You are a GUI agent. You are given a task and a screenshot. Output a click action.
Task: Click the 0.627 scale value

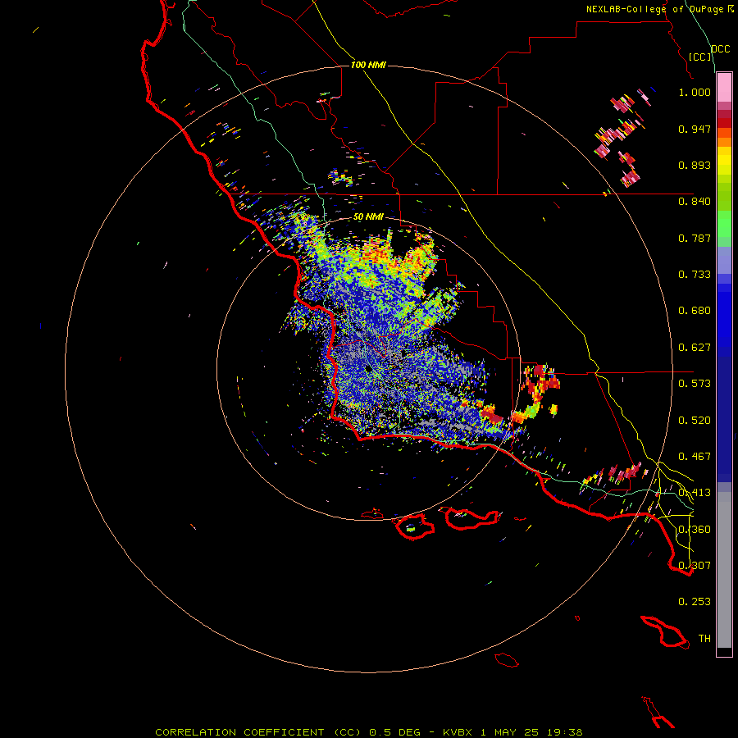[x=695, y=348]
